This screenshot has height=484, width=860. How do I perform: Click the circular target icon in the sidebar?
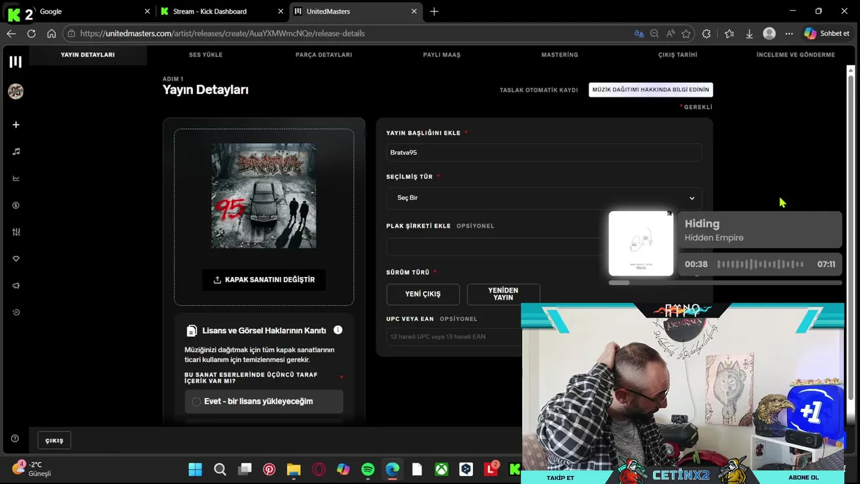tap(15, 313)
